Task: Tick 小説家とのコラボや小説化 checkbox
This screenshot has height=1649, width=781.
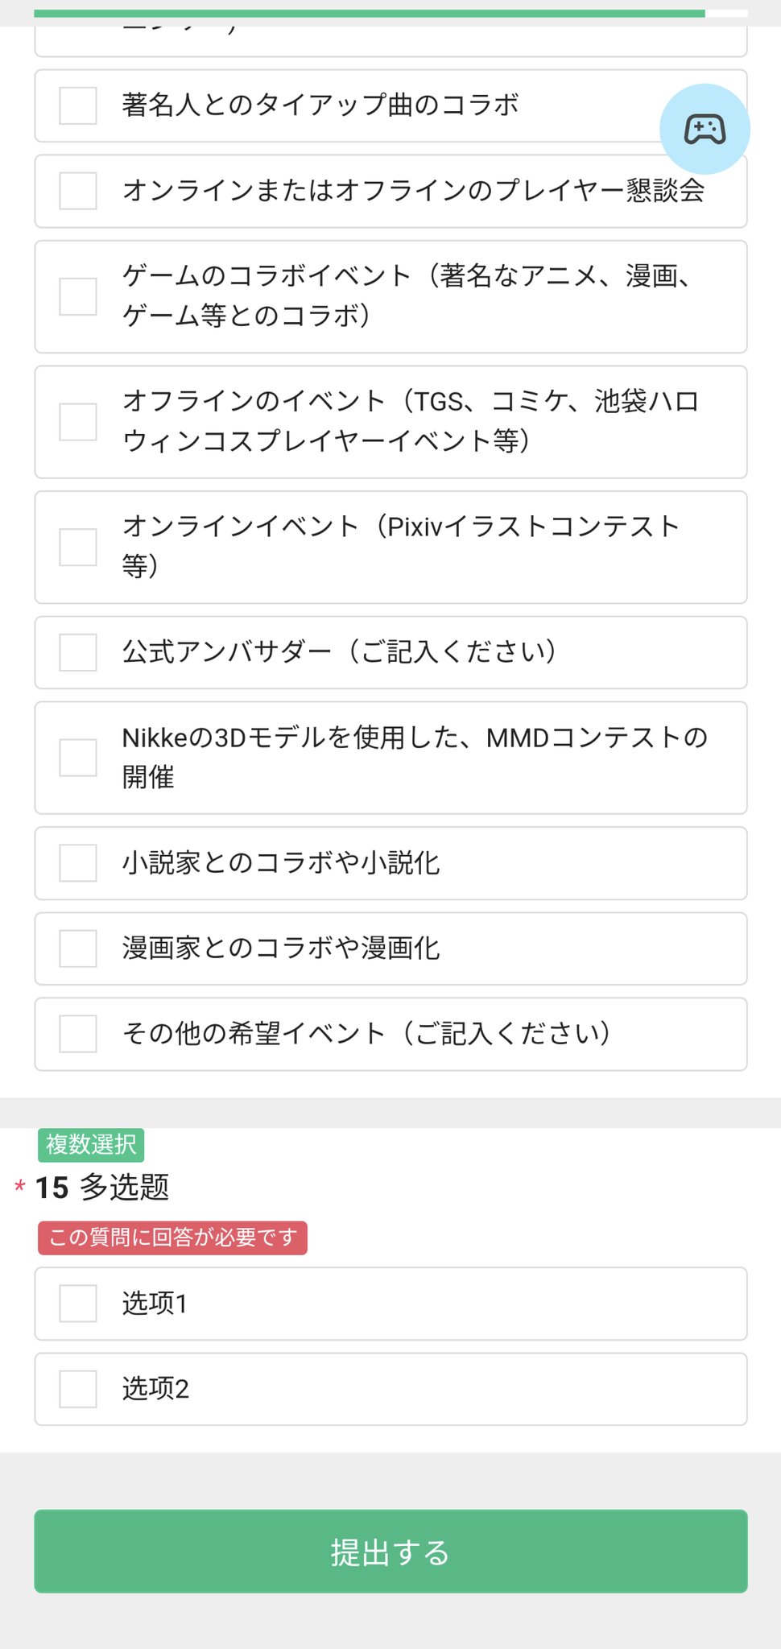Action: tap(78, 863)
